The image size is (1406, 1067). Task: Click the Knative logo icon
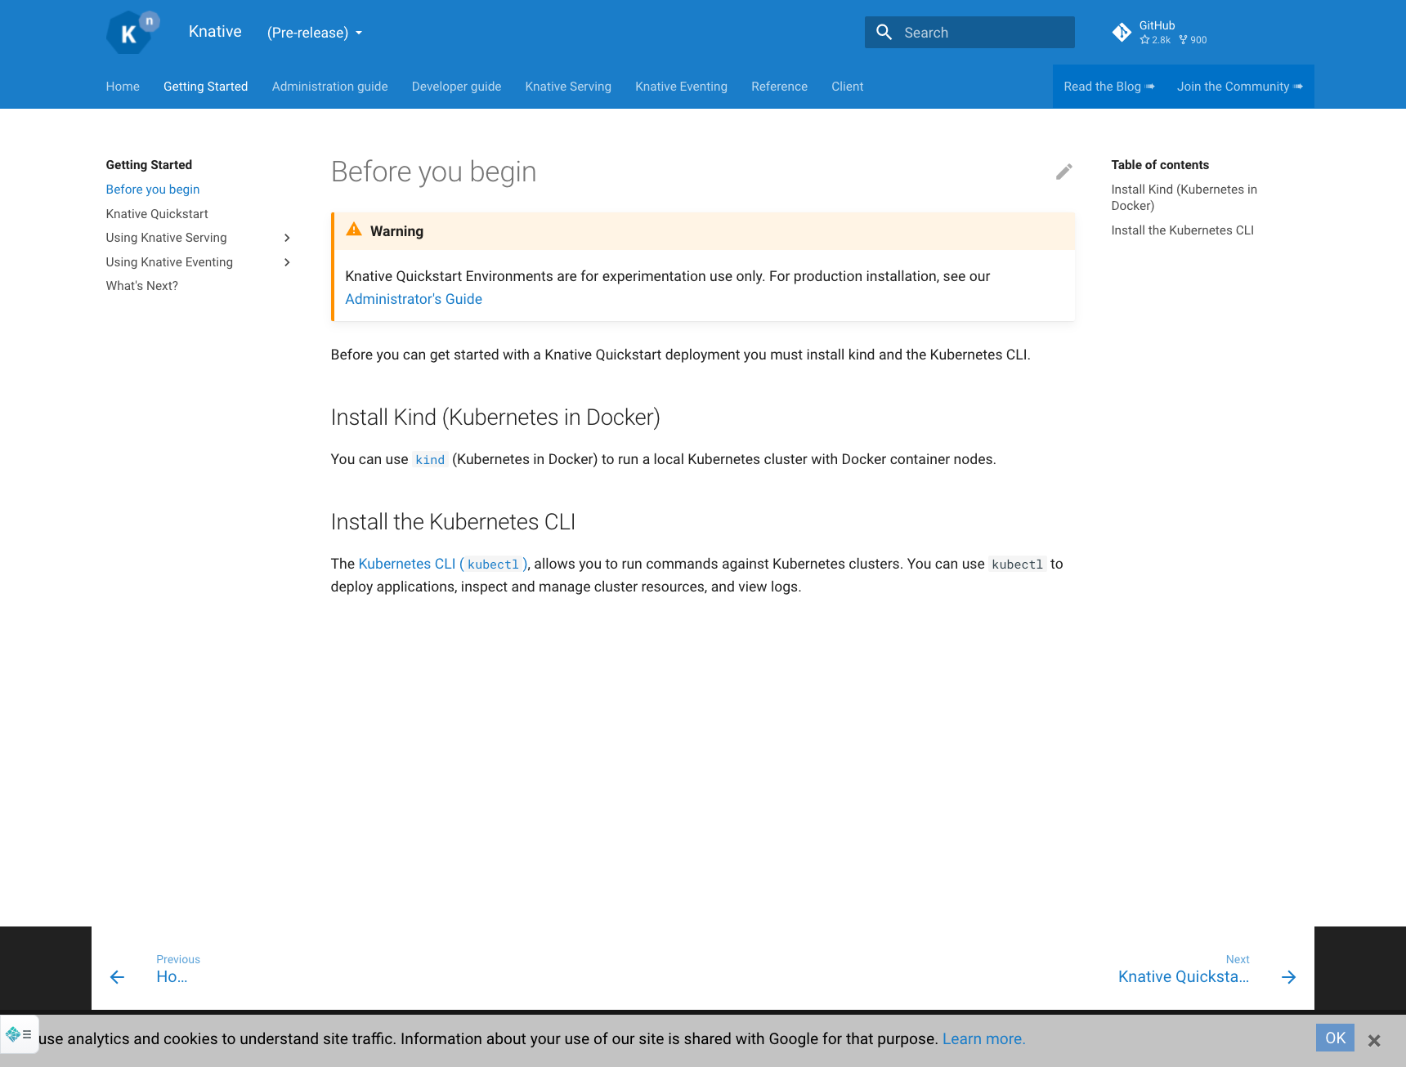(132, 33)
